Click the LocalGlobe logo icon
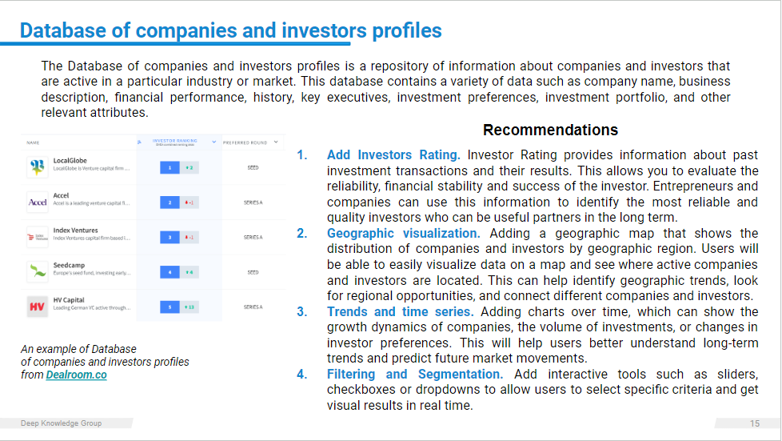782x441 pixels. (37, 167)
